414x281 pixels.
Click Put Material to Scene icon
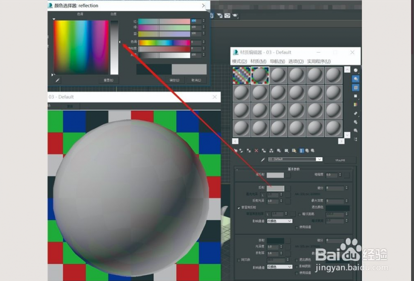coord(241,151)
